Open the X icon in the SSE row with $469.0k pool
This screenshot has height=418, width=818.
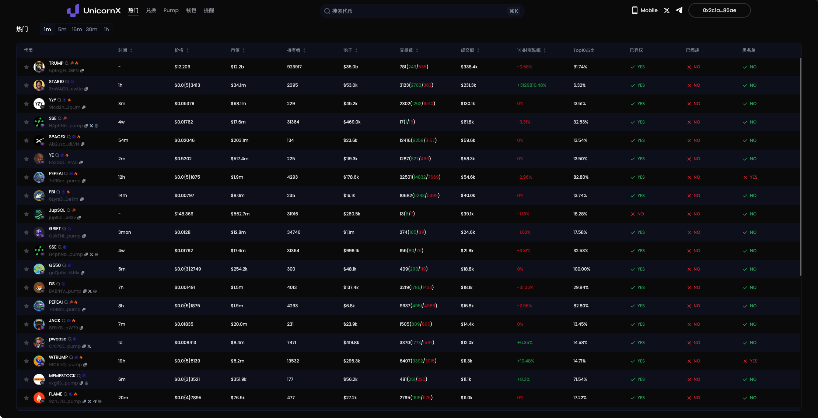[x=91, y=126]
